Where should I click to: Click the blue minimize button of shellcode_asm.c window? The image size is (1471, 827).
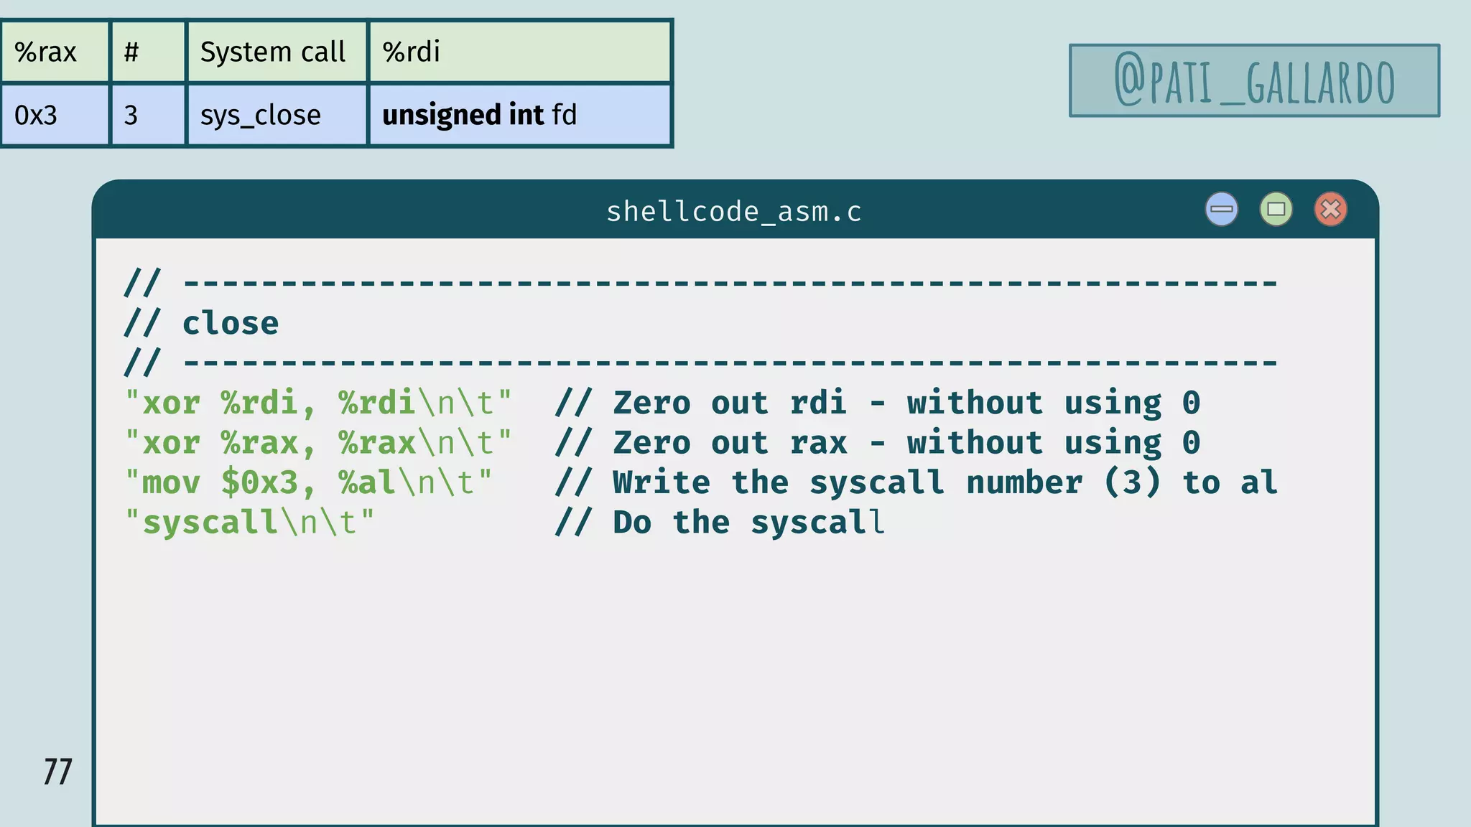point(1221,210)
